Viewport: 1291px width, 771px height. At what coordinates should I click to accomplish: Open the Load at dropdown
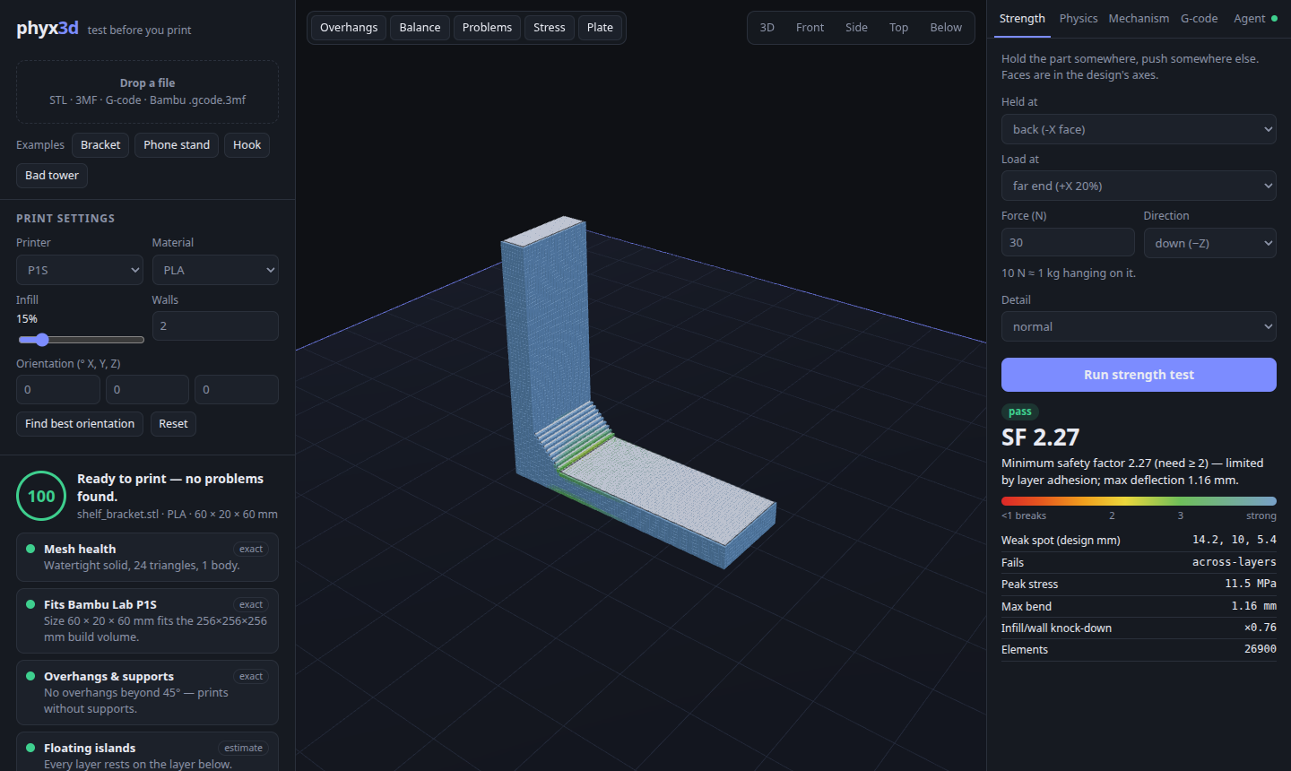pos(1139,186)
